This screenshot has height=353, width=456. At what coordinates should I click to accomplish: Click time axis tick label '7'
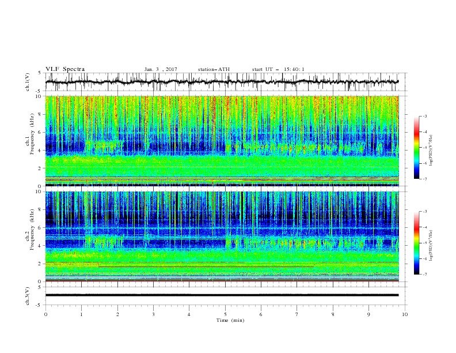pos(297,314)
